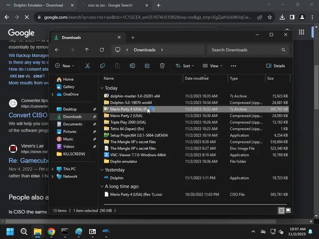Switch to details list view icon
The width and height of the screenshot is (319, 239).
tap(281, 211)
